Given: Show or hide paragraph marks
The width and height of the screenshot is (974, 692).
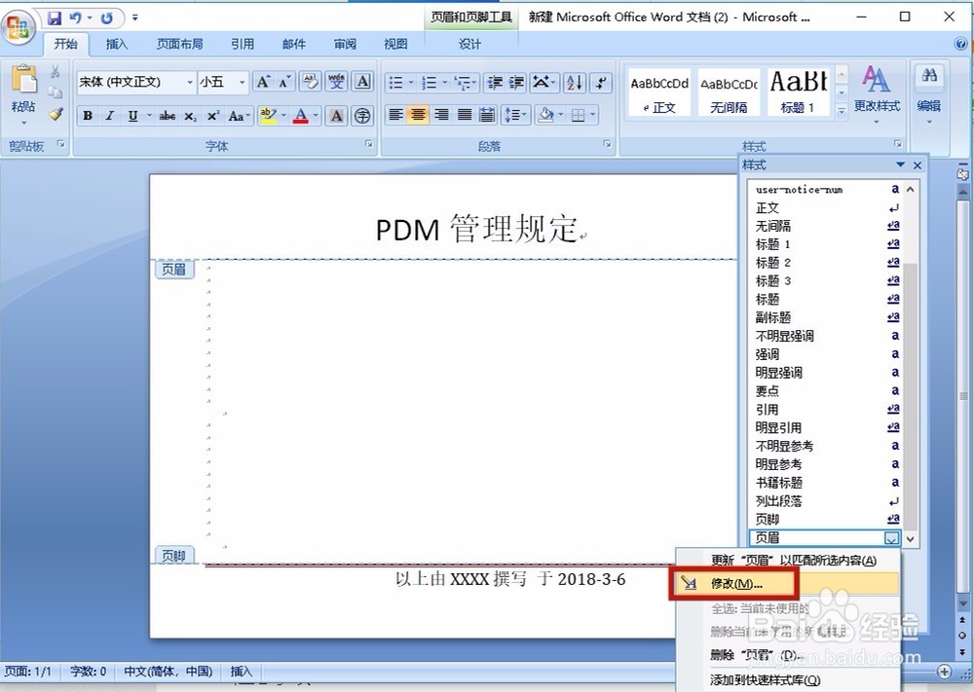Looking at the screenshot, I should pos(601,83).
